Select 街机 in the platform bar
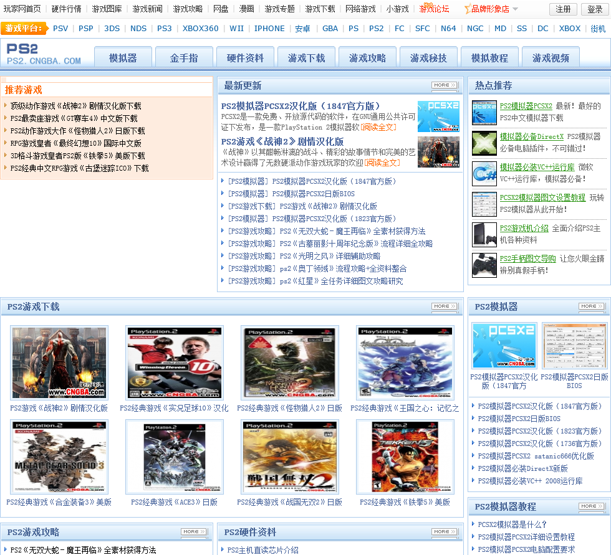This screenshot has width=611, height=555. click(598, 29)
